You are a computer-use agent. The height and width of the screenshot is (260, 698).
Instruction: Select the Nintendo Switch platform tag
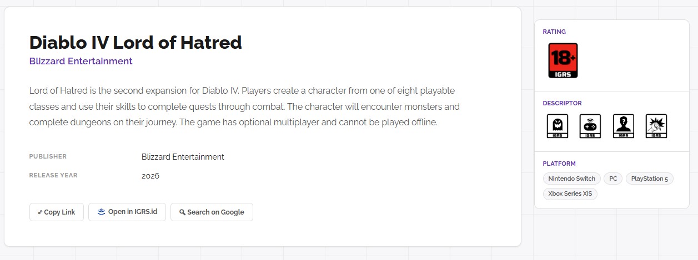point(571,179)
